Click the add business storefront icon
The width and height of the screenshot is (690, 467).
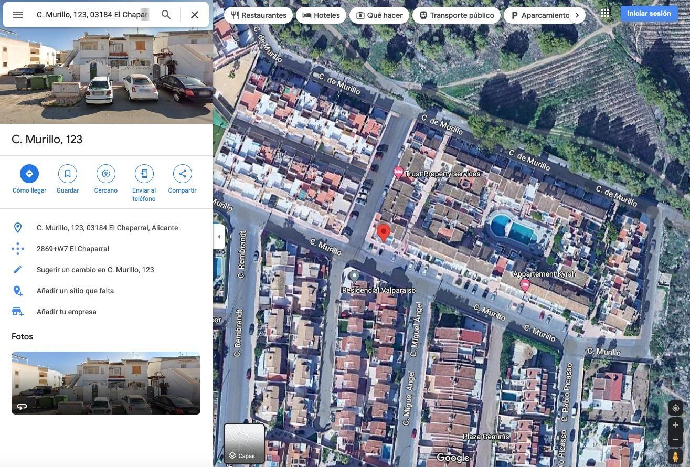pos(18,312)
